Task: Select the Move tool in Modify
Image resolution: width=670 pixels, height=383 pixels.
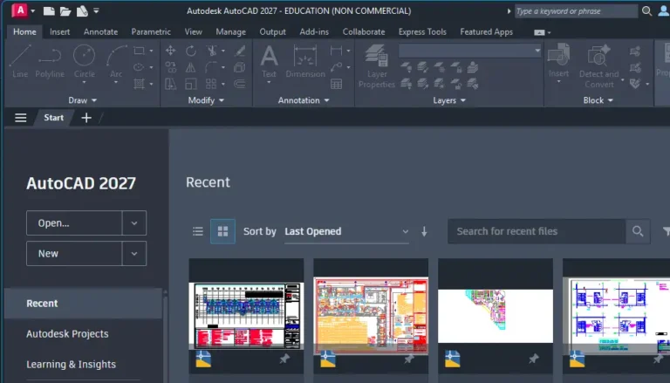Action: pos(170,51)
